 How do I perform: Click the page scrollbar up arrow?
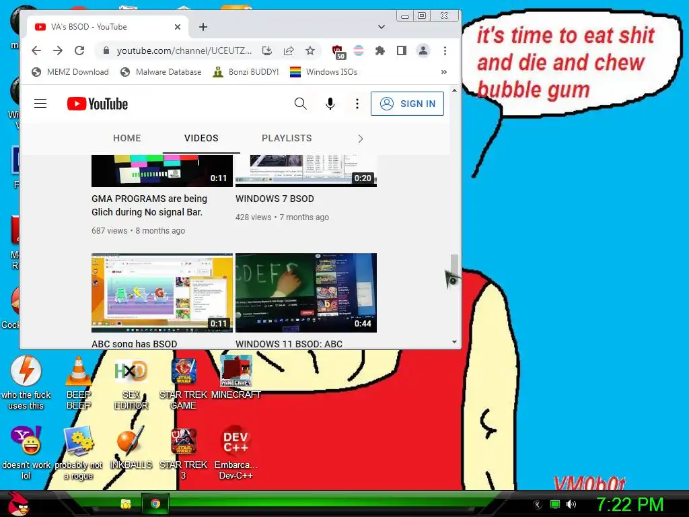[x=454, y=91]
